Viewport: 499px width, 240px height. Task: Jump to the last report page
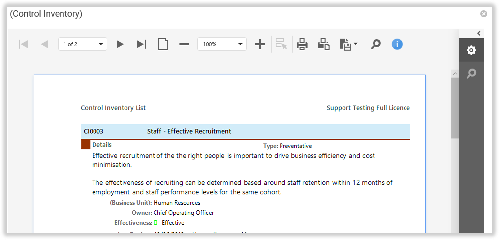[x=141, y=44]
